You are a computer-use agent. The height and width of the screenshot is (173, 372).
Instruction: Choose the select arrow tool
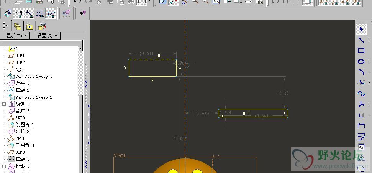(361, 30)
